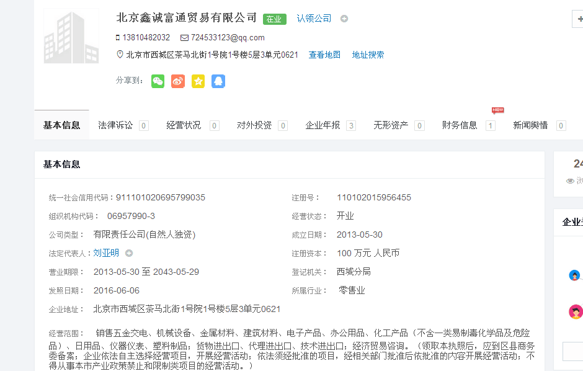583x371 pixels.
Task: Click the location pin icon before the address
Action: [x=120, y=55]
